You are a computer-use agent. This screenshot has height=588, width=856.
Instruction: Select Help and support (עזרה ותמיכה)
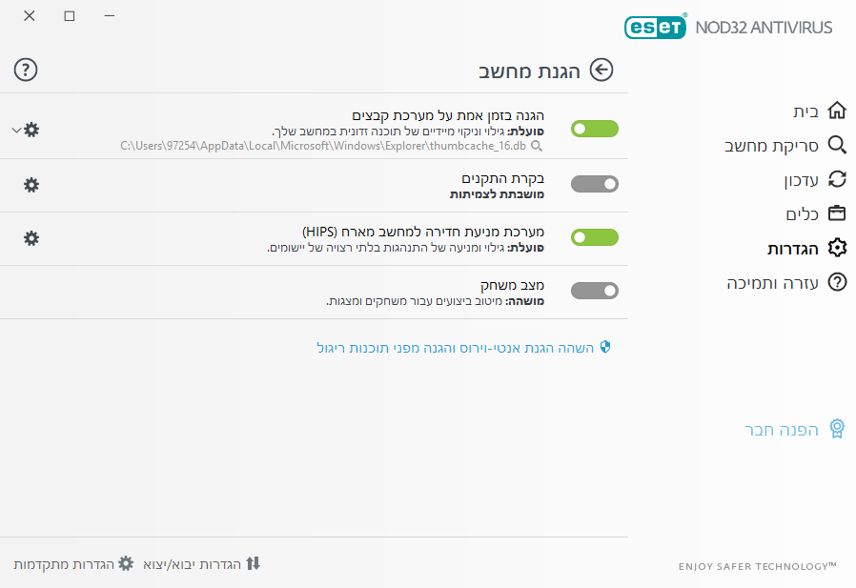tap(786, 282)
